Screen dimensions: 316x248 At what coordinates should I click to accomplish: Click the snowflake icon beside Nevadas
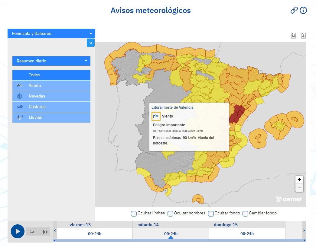click(20, 96)
